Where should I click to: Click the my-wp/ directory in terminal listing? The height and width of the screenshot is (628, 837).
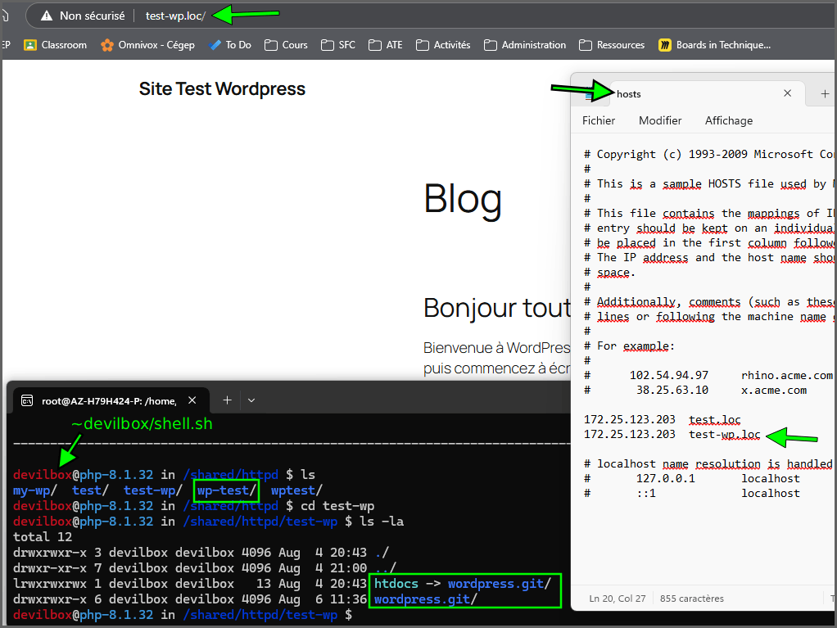(x=34, y=490)
